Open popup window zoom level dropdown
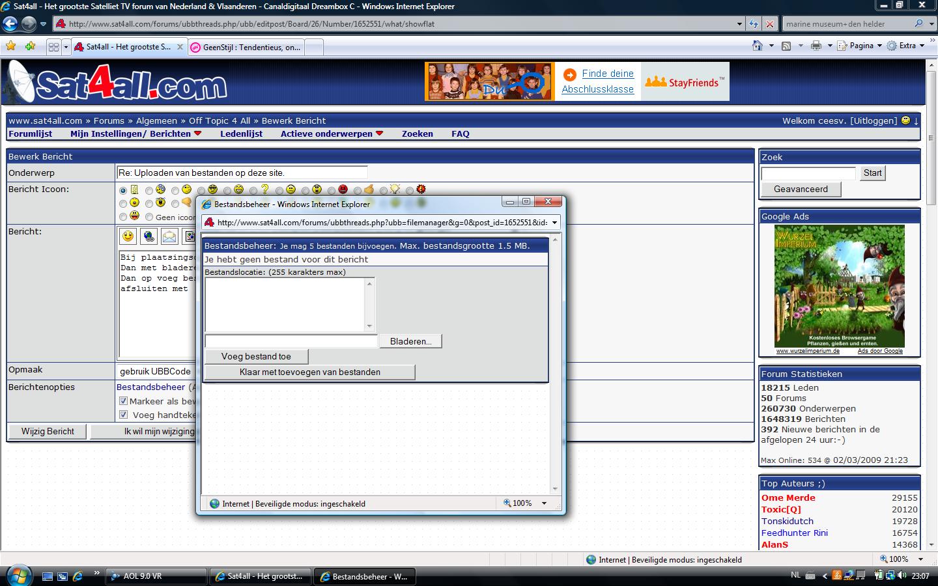The width and height of the screenshot is (938, 586). pyautogui.click(x=544, y=503)
